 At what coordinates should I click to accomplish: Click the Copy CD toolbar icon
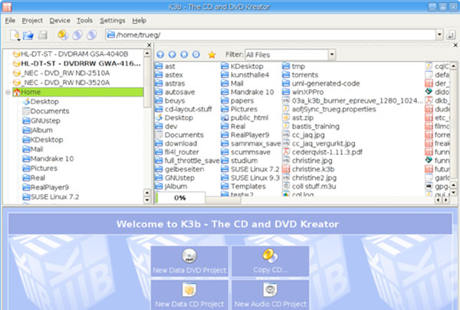pos(63,35)
